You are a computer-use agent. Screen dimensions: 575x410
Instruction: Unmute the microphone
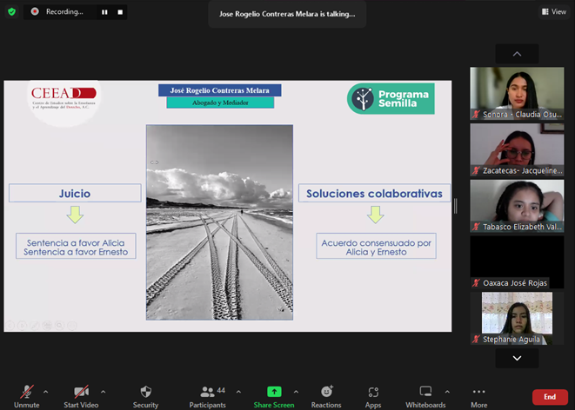[26, 397]
